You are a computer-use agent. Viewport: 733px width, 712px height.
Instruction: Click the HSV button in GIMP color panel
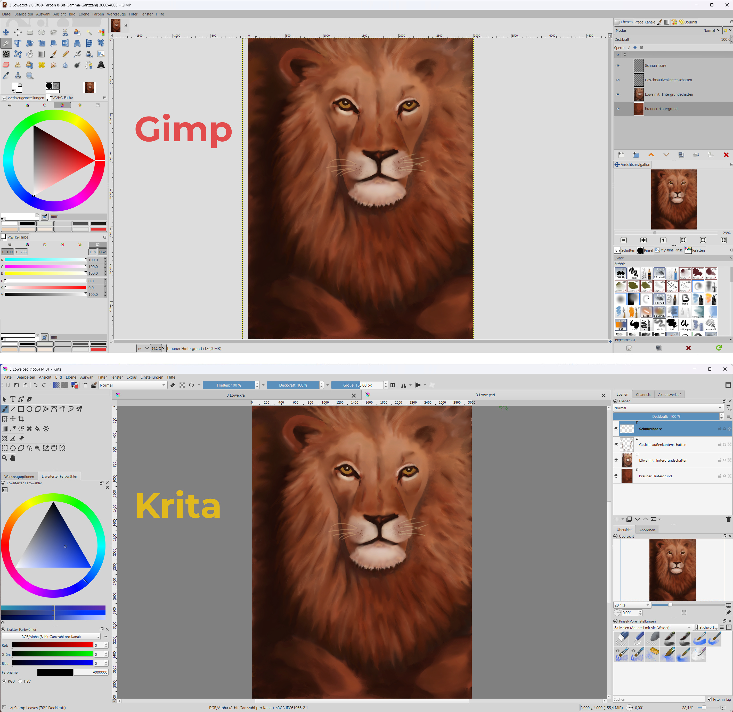(x=102, y=252)
